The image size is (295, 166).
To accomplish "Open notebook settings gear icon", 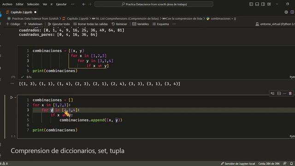I will pos(286,12).
